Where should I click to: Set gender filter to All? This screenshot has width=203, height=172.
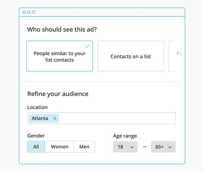pos(36,147)
